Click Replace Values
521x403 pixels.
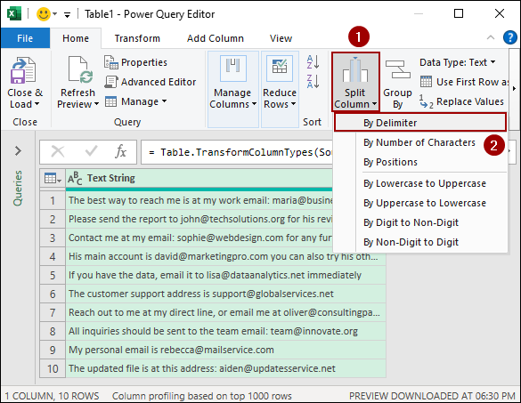461,101
